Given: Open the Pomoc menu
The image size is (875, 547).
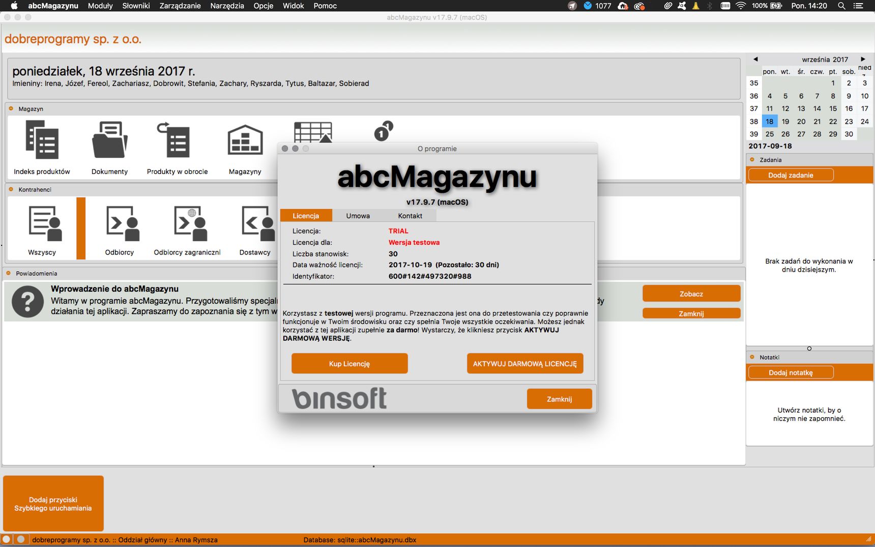Looking at the screenshot, I should tap(325, 6).
